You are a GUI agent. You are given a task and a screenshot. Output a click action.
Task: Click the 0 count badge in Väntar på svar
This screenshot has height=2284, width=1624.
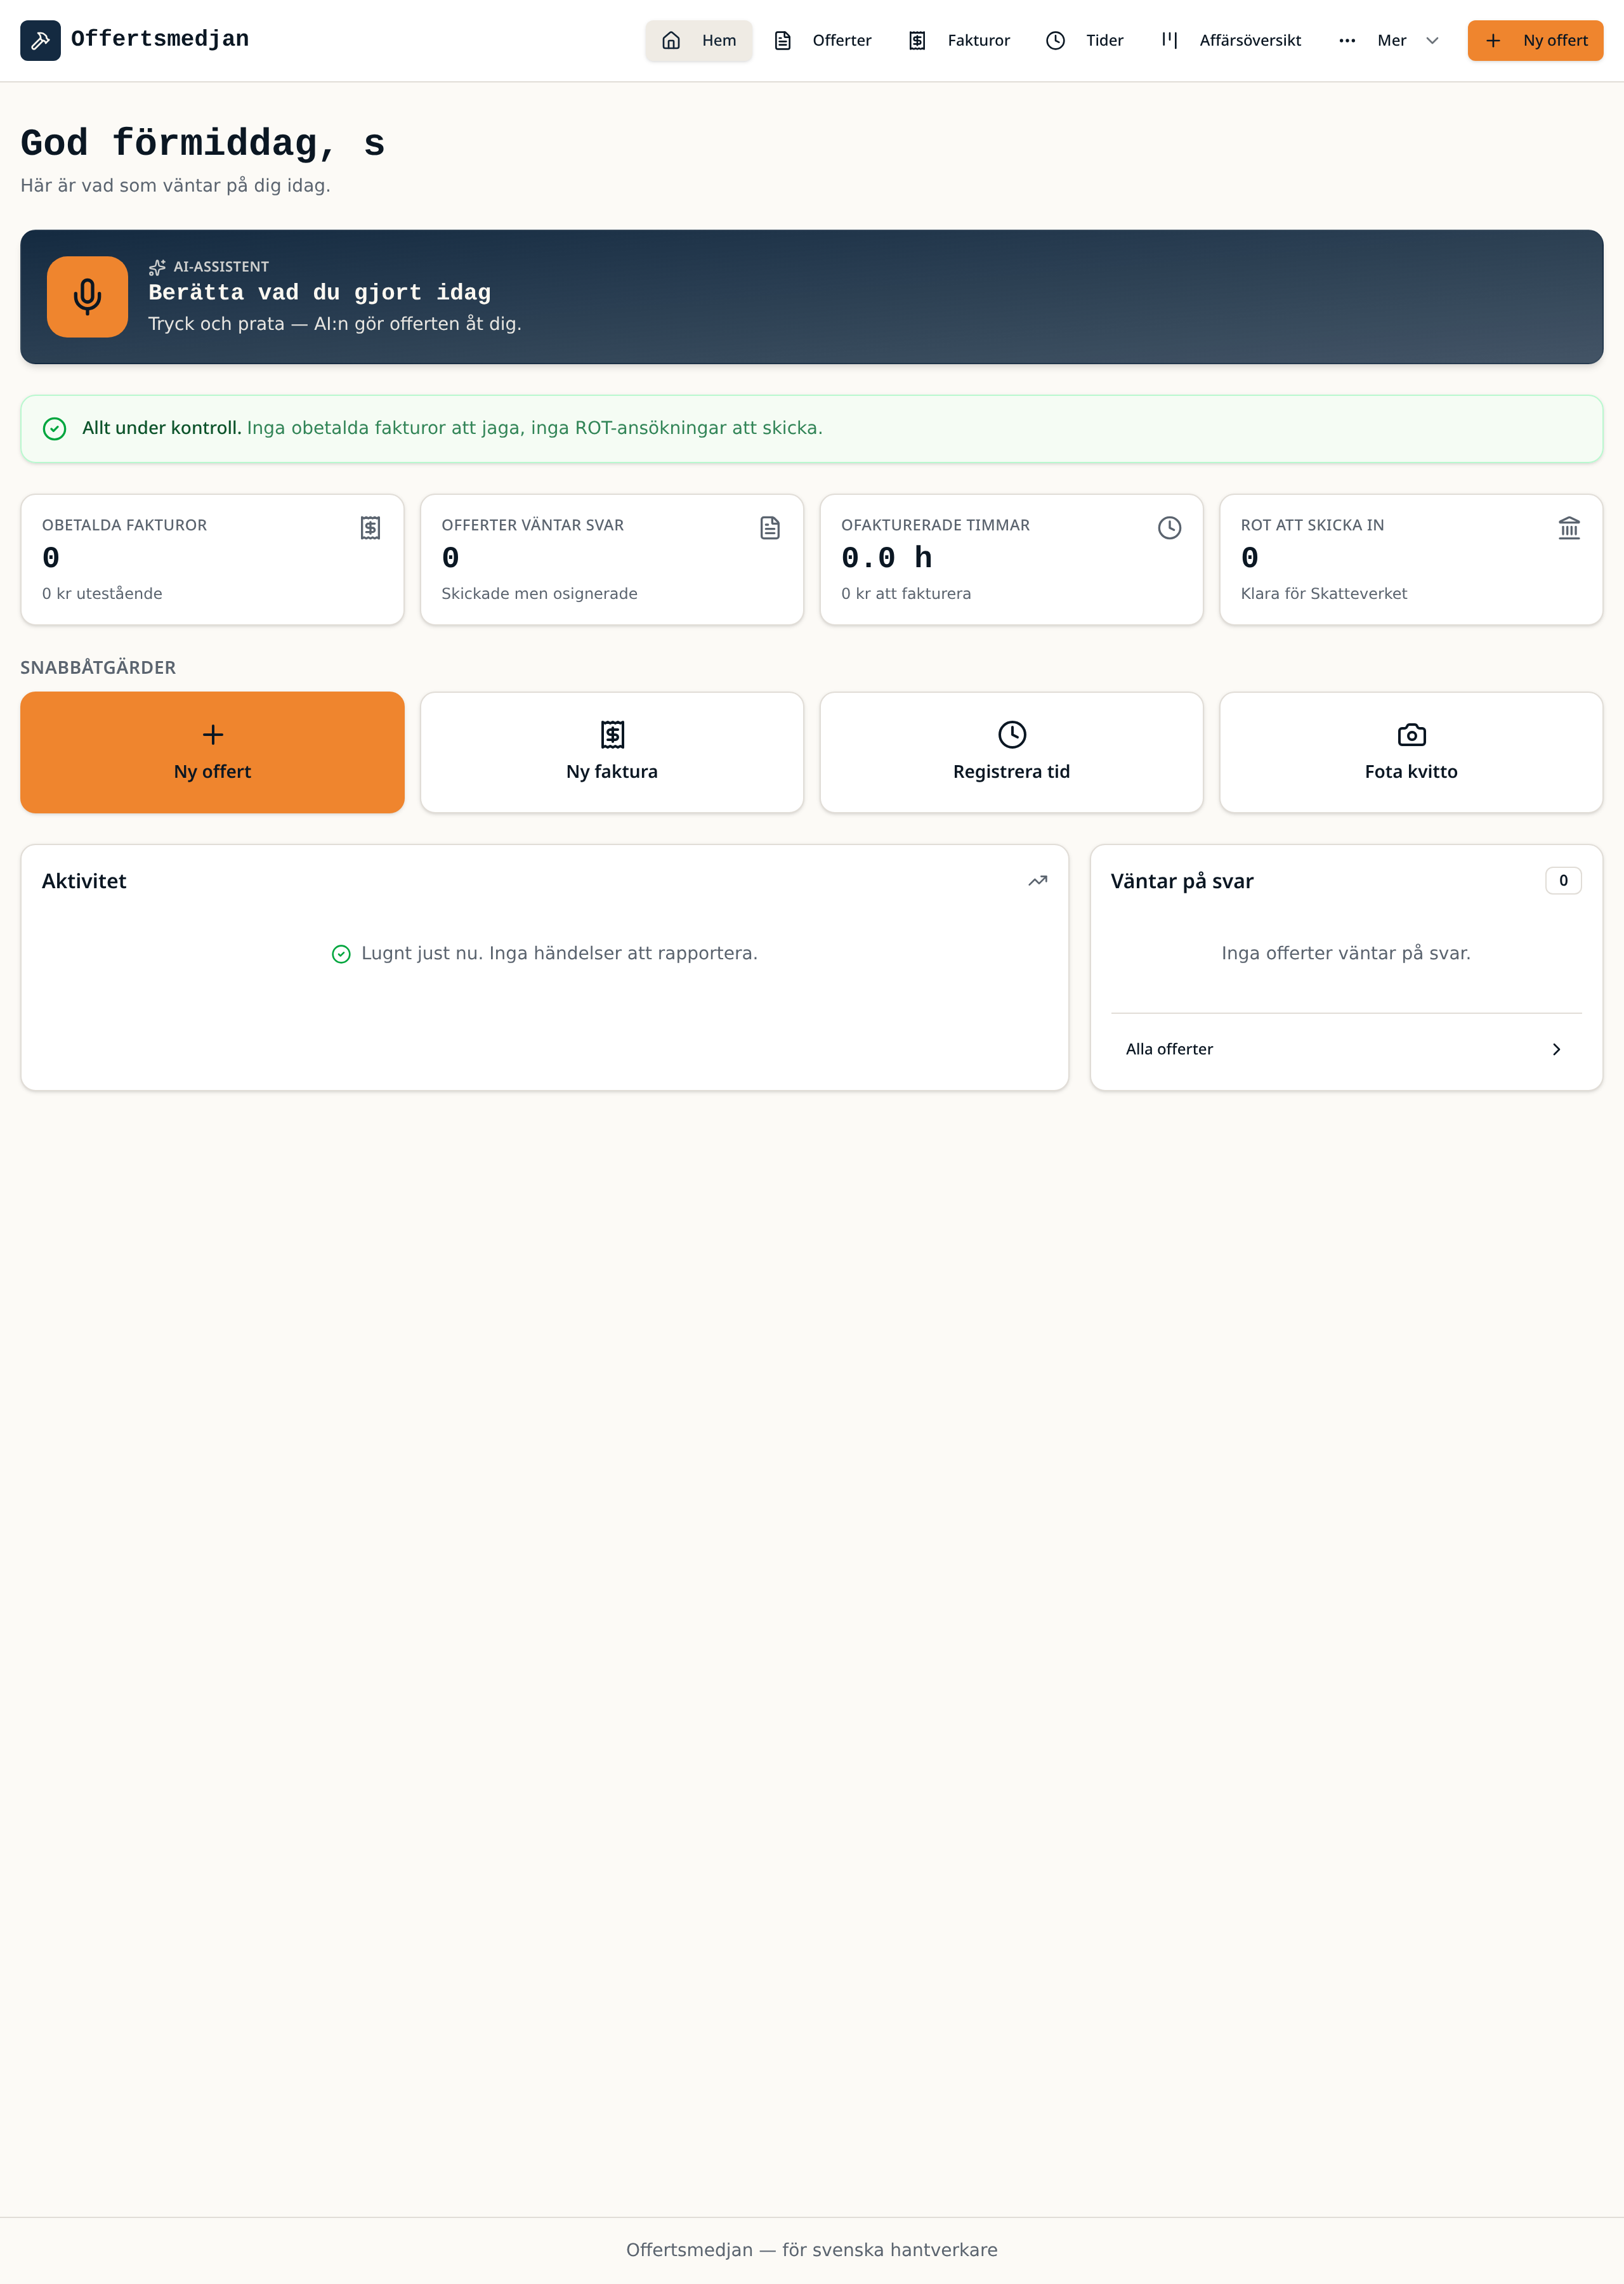(1563, 880)
